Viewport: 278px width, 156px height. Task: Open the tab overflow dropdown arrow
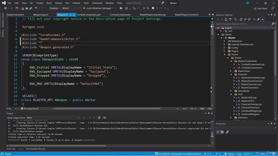209,15
